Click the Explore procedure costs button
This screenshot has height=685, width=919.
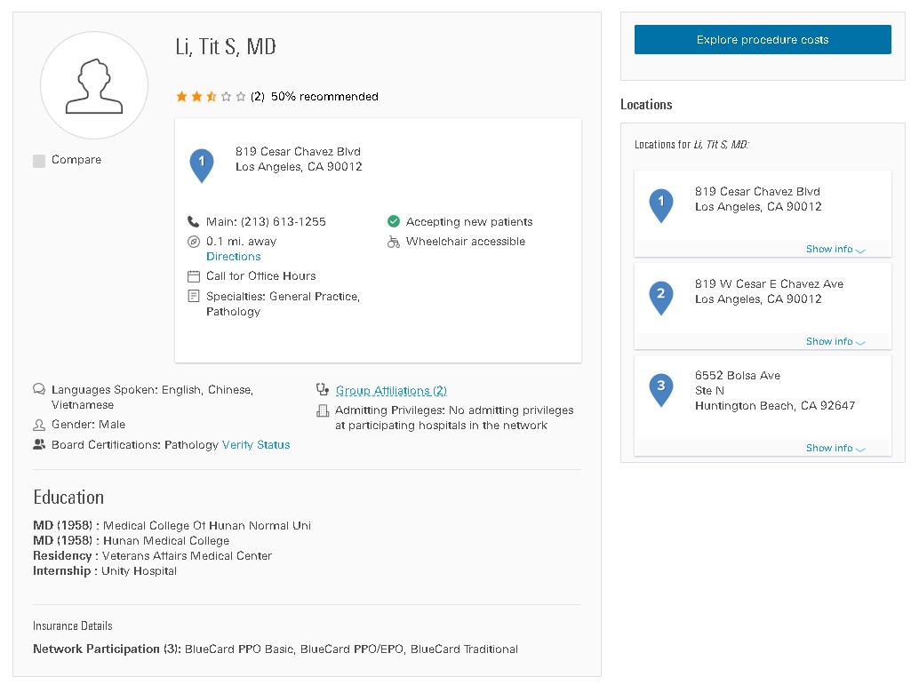[763, 40]
